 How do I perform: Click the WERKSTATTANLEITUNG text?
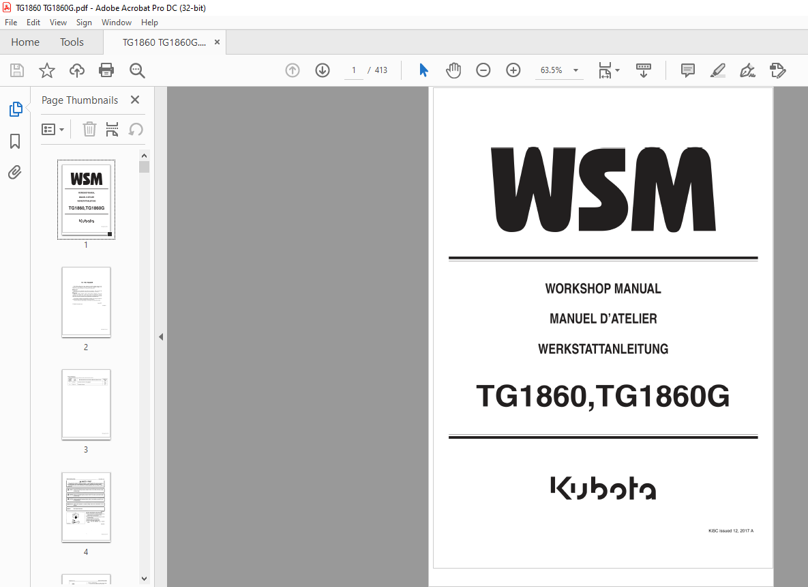(603, 349)
